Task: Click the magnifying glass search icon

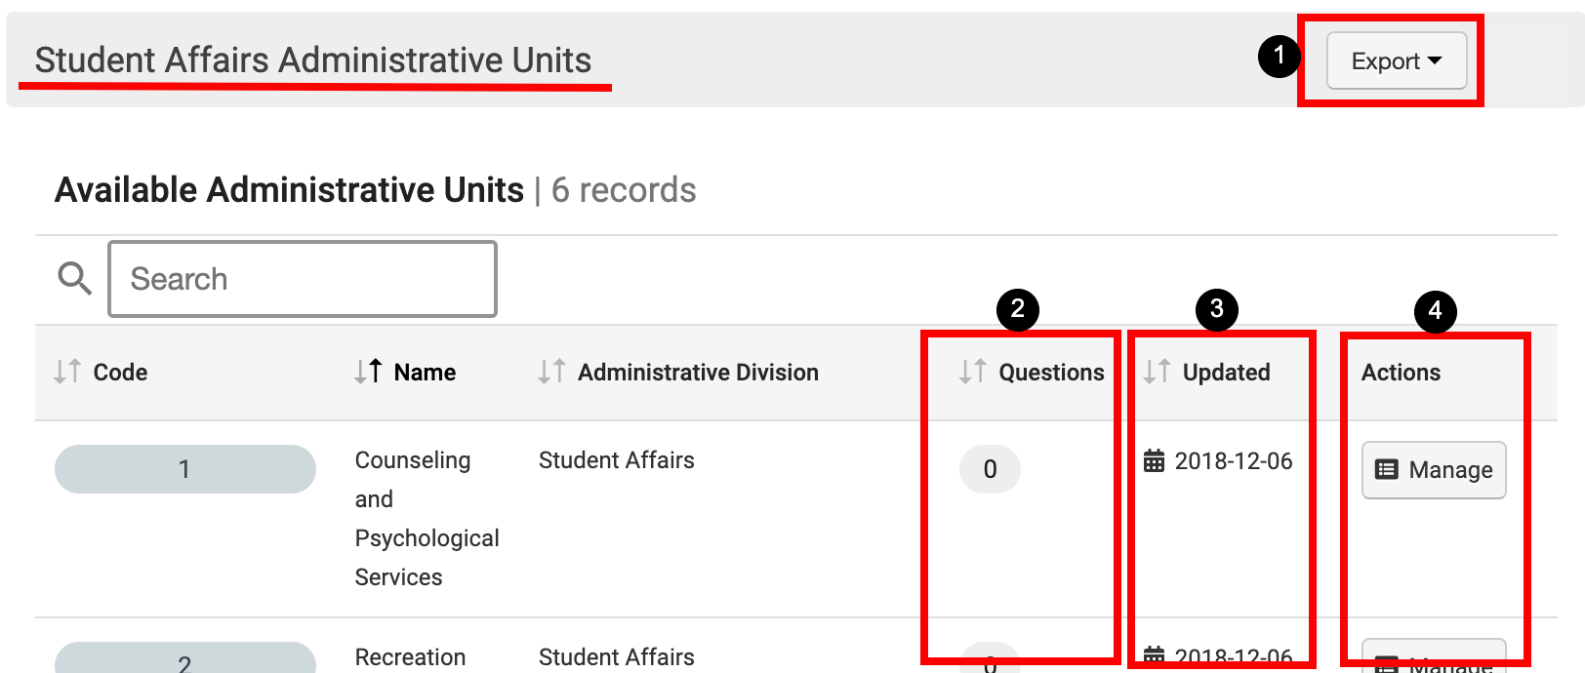Action: pos(74,279)
